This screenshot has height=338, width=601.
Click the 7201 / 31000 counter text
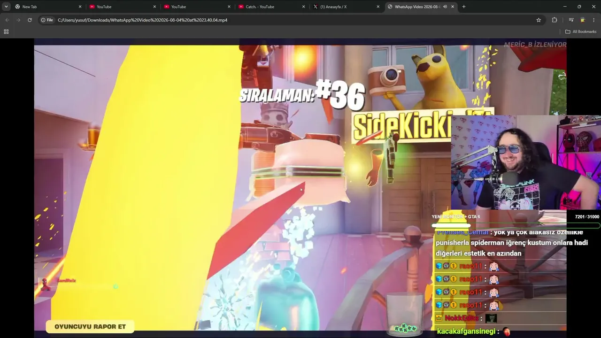tap(587, 216)
